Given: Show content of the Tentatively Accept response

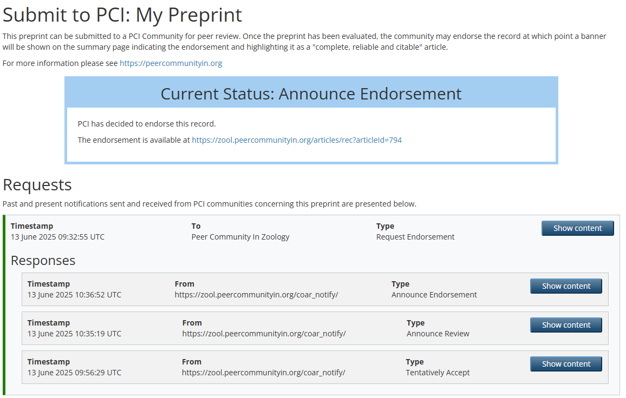Looking at the screenshot, I should tap(566, 364).
